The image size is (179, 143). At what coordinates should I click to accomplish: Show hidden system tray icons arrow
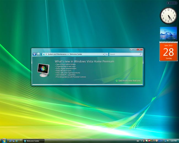point(142,141)
